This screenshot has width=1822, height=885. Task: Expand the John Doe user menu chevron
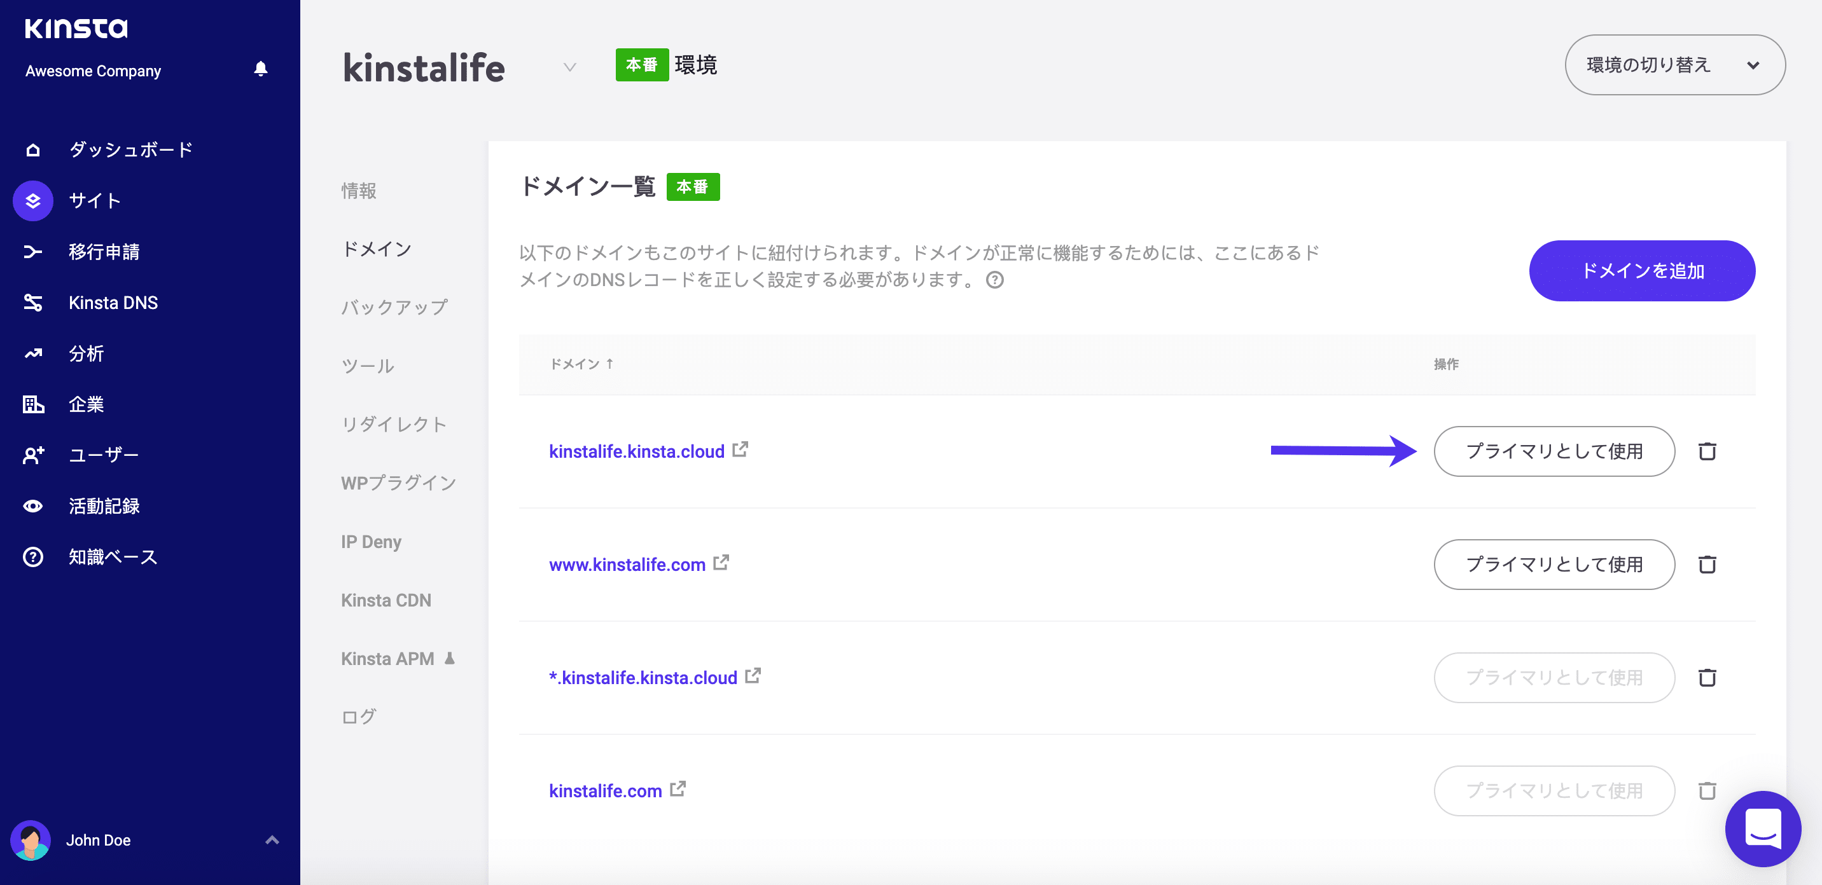[272, 840]
